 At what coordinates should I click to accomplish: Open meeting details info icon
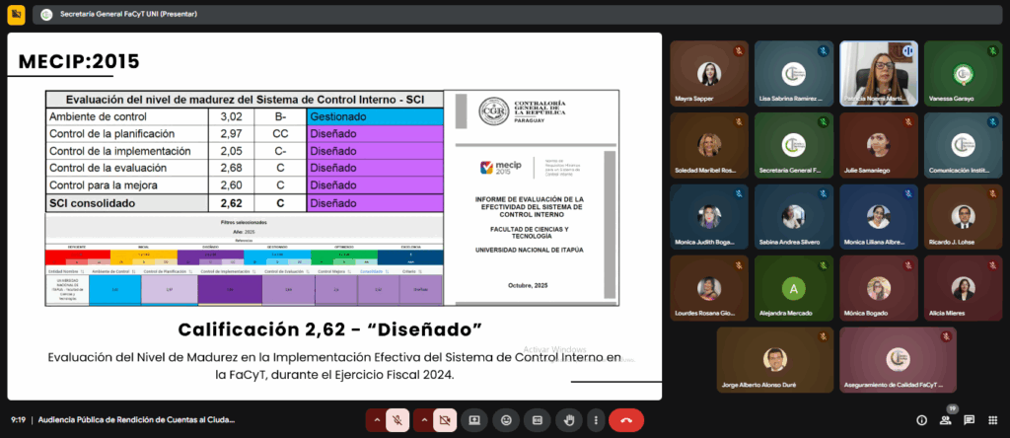(921, 420)
